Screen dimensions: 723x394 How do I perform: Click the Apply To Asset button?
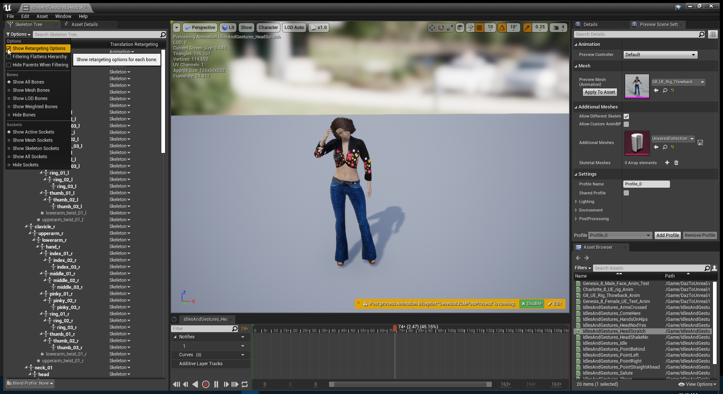click(600, 92)
